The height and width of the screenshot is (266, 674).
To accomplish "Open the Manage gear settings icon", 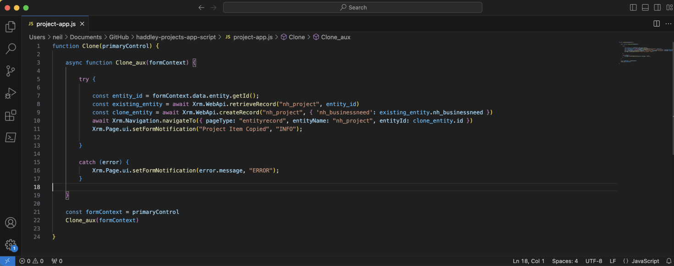I will pos(11,245).
